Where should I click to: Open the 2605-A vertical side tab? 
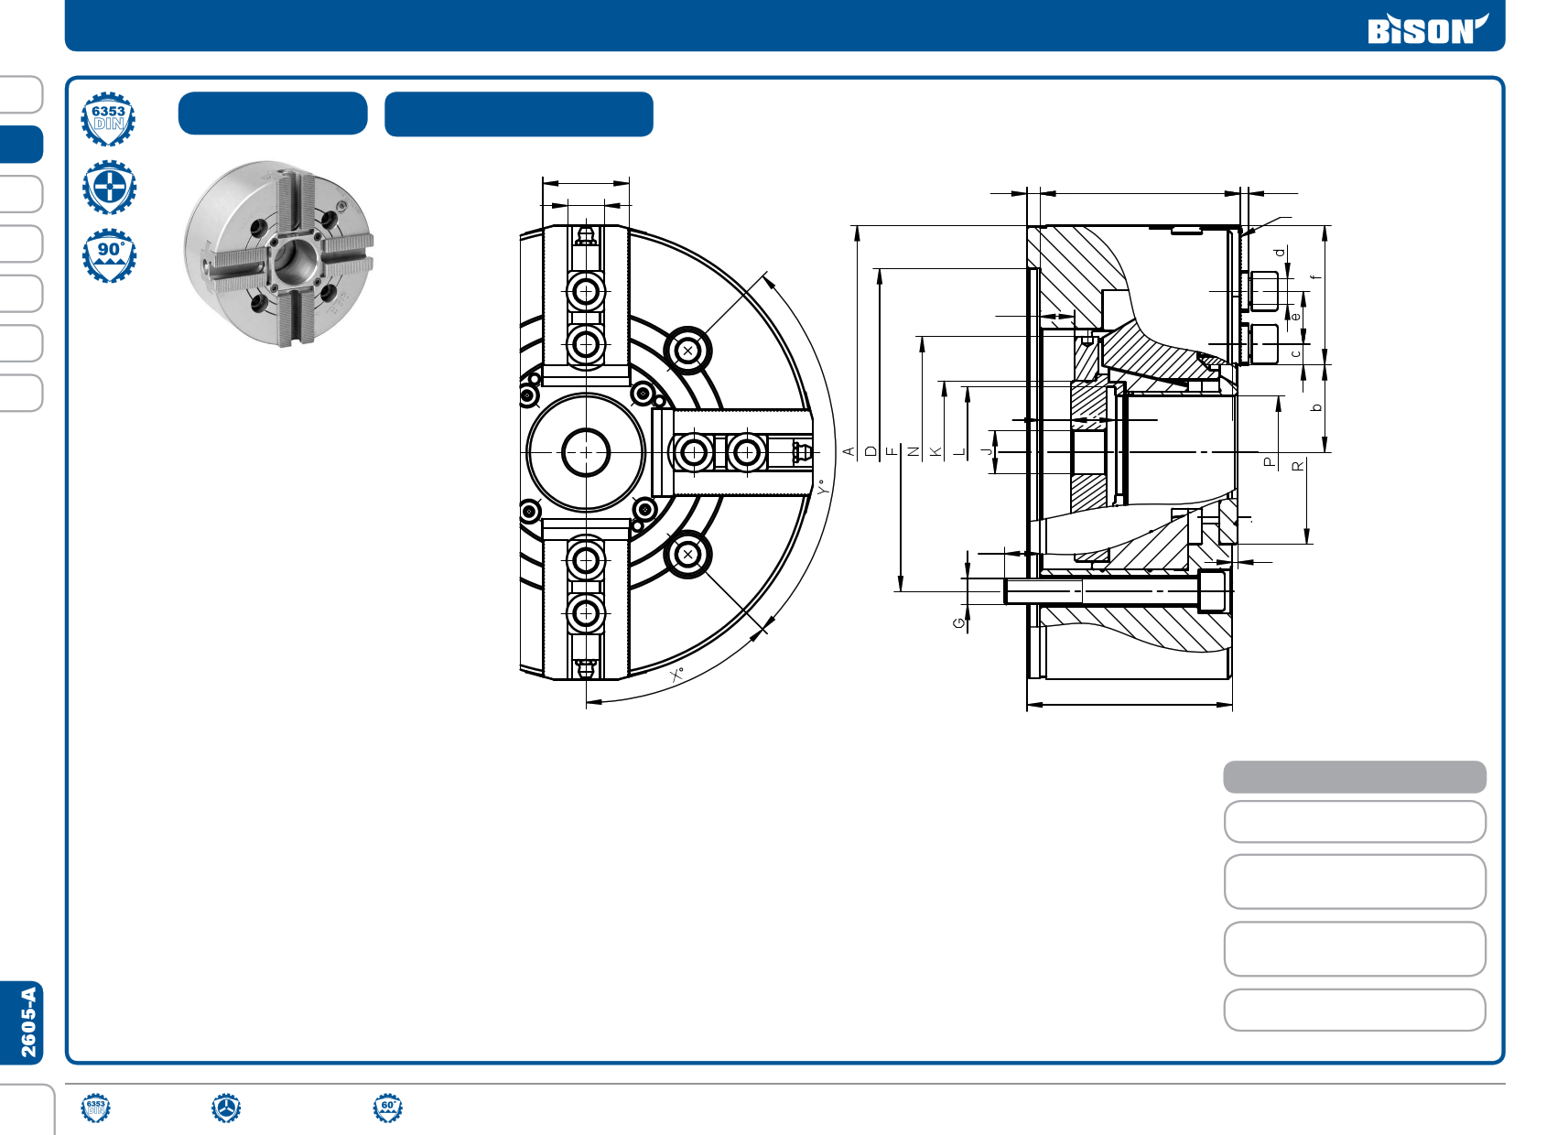click(x=27, y=1021)
